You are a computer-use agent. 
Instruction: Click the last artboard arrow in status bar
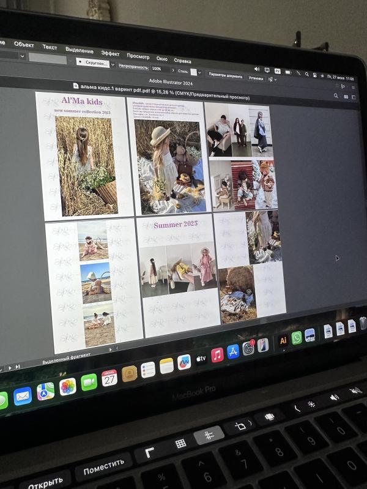coord(18,367)
